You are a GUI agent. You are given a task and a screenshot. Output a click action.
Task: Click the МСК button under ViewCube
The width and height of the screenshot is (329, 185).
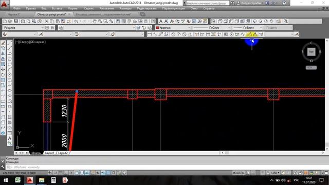click(311, 67)
